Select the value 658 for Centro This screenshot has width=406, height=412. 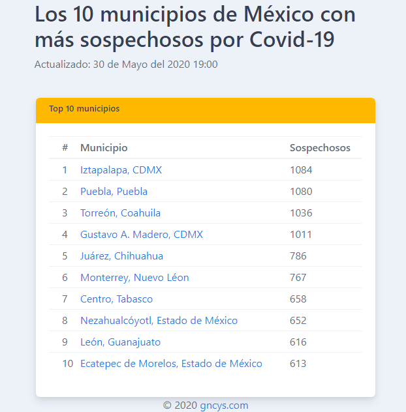point(298,299)
